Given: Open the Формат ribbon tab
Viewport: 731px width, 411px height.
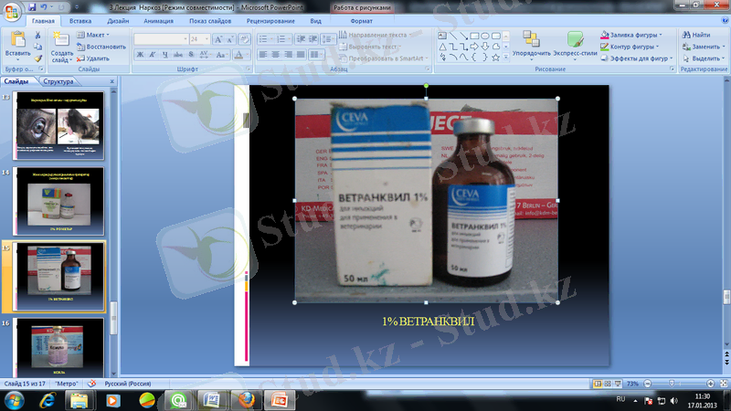Looking at the screenshot, I should (361, 21).
